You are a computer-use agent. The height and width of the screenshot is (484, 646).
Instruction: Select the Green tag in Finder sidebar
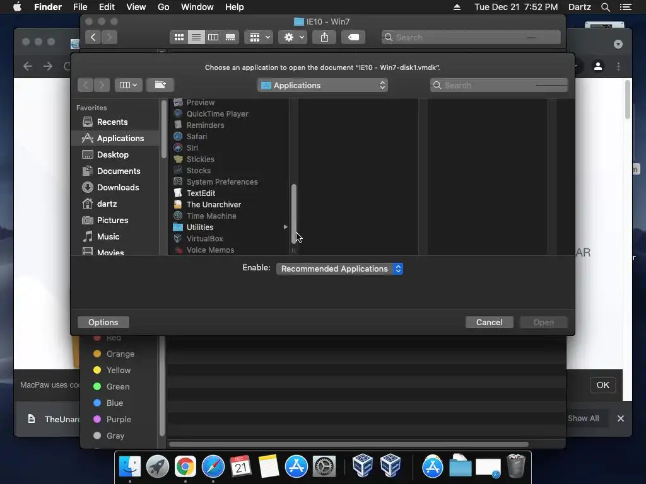click(x=117, y=387)
